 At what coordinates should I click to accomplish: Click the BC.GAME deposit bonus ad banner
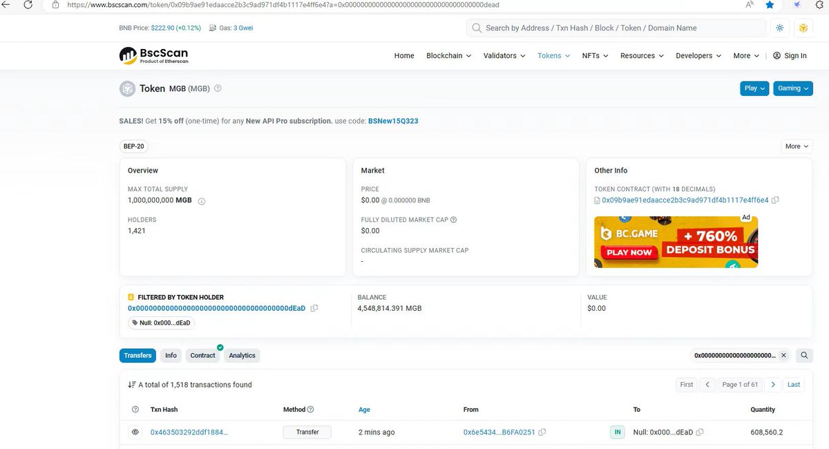point(676,242)
